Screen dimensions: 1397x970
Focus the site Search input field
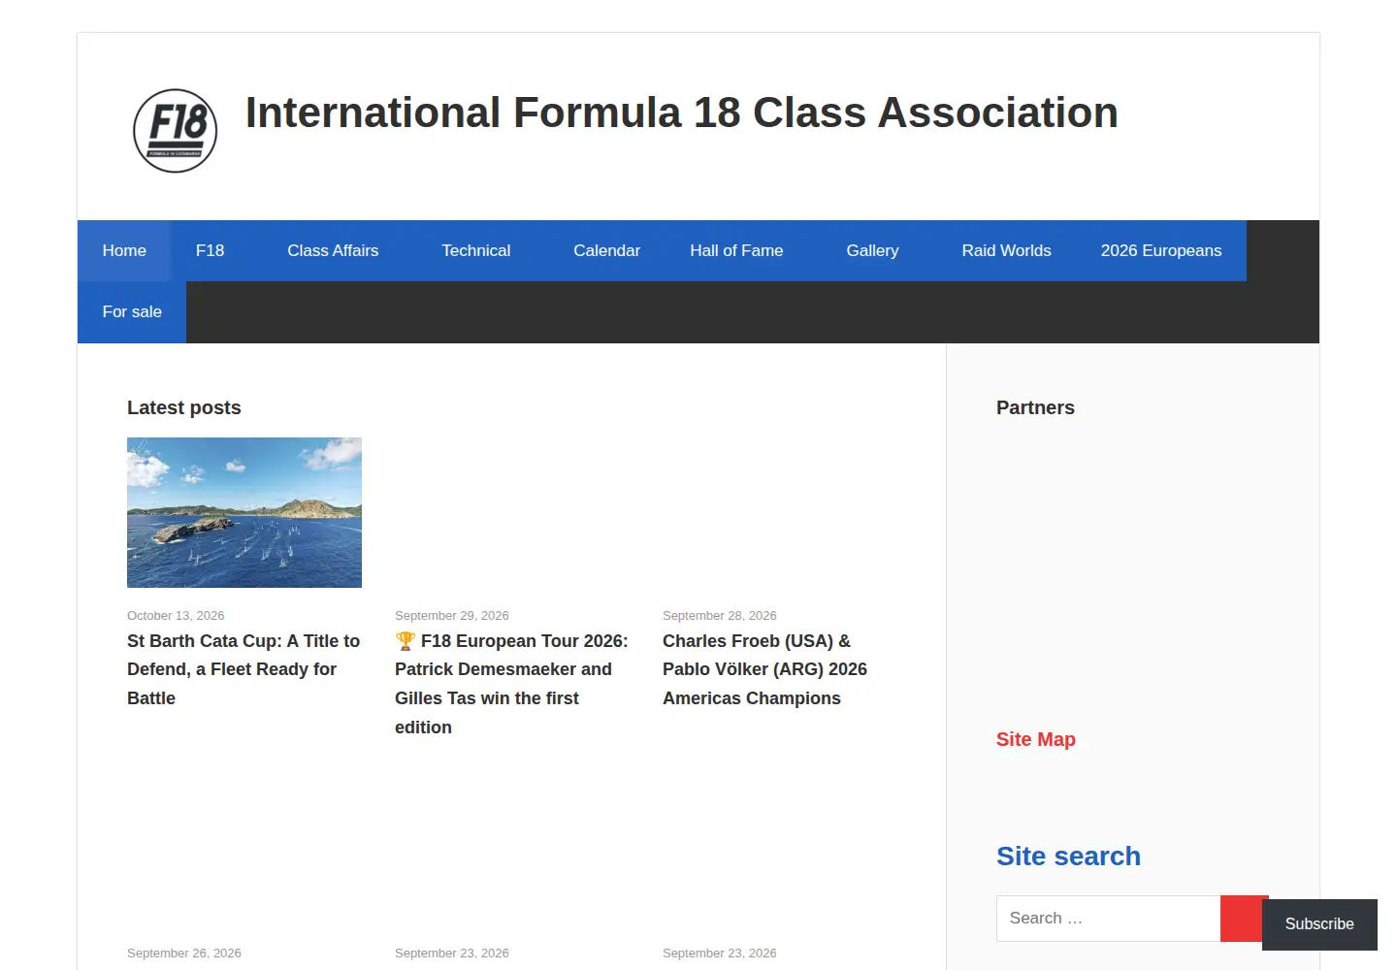[1108, 919]
